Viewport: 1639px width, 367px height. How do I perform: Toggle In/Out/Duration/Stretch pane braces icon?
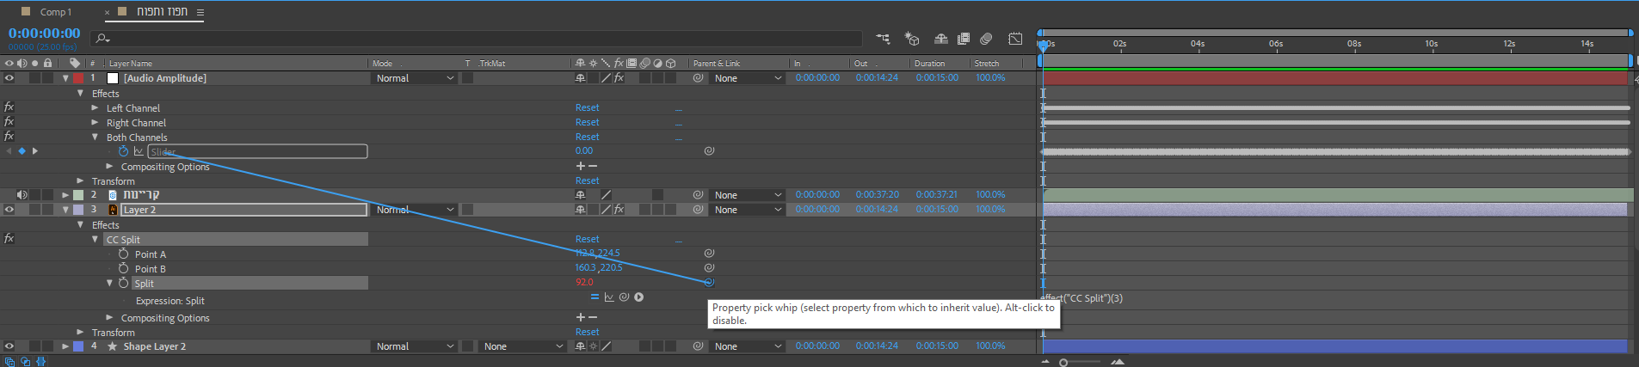[x=40, y=362]
